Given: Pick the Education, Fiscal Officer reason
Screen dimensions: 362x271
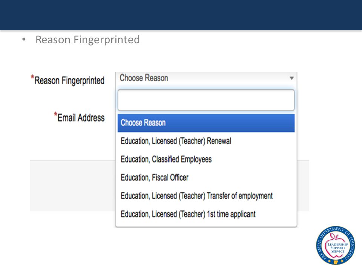Looking at the screenshot, I should (x=155, y=177).
